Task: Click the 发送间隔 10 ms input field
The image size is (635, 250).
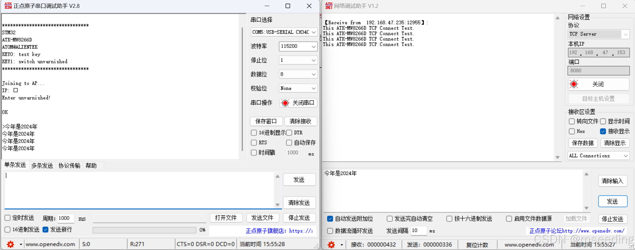Action: [419, 231]
